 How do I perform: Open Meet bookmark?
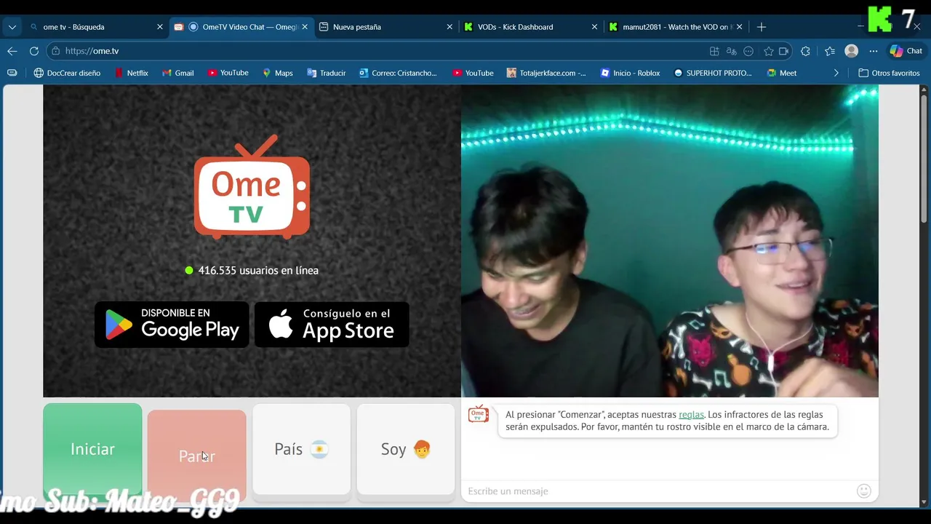(x=782, y=73)
